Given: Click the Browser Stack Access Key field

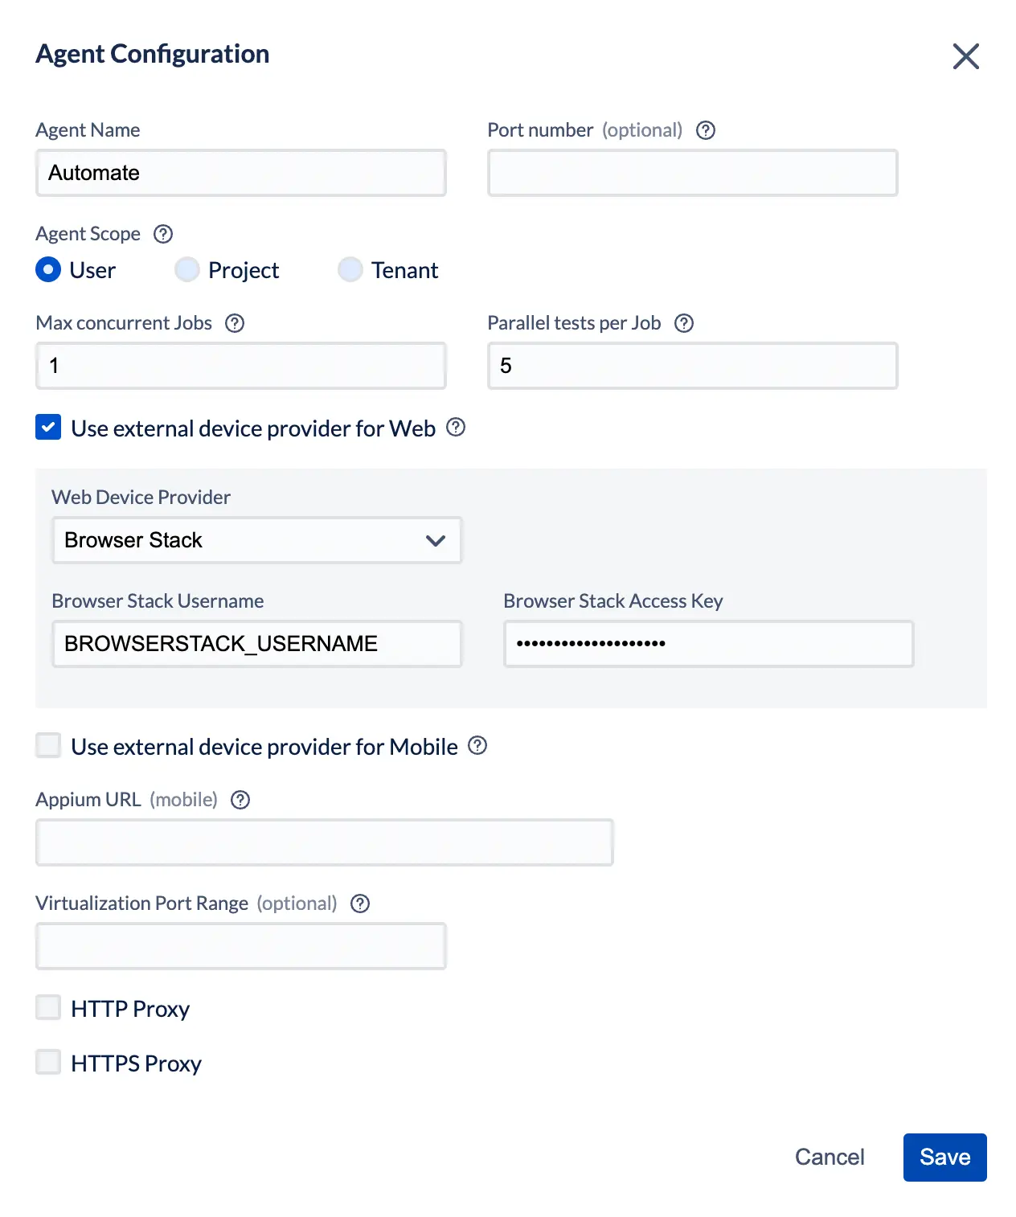Looking at the screenshot, I should point(708,643).
